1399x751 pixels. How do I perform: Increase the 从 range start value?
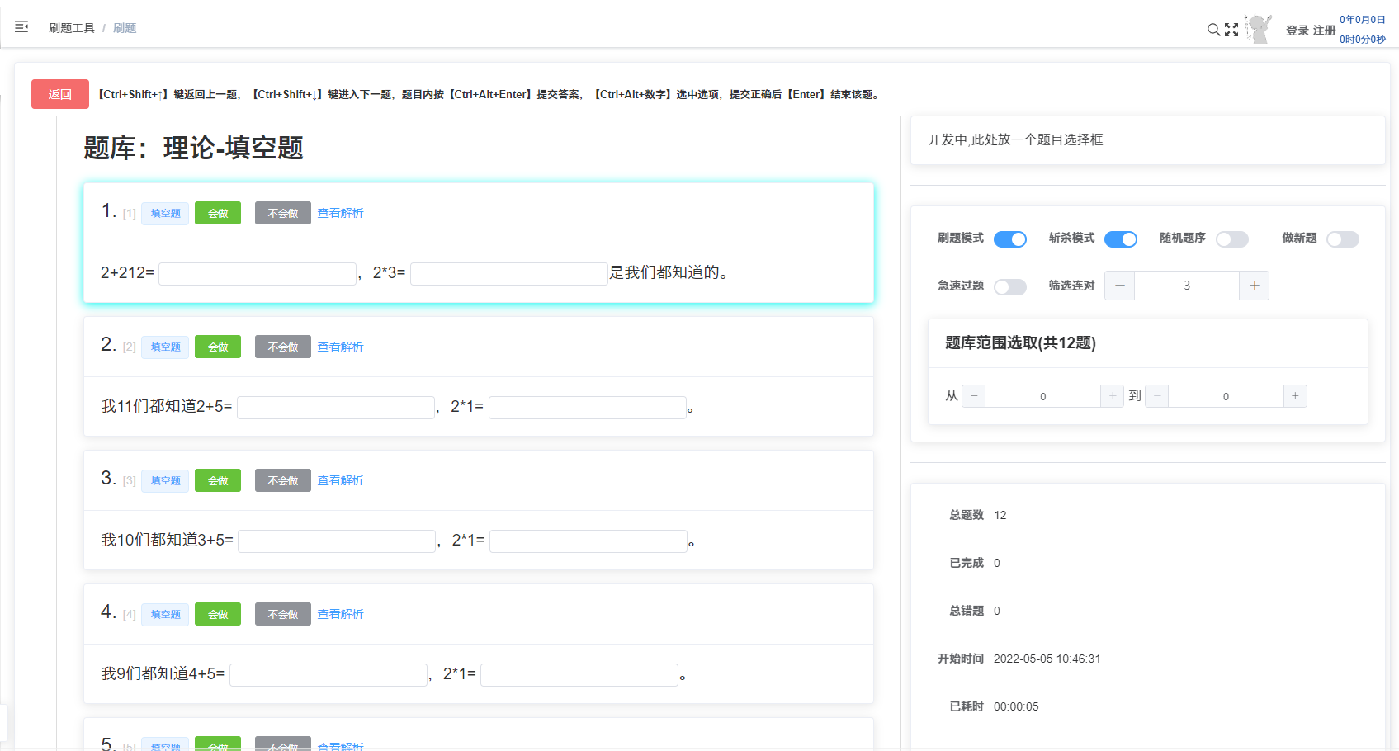click(x=1113, y=396)
